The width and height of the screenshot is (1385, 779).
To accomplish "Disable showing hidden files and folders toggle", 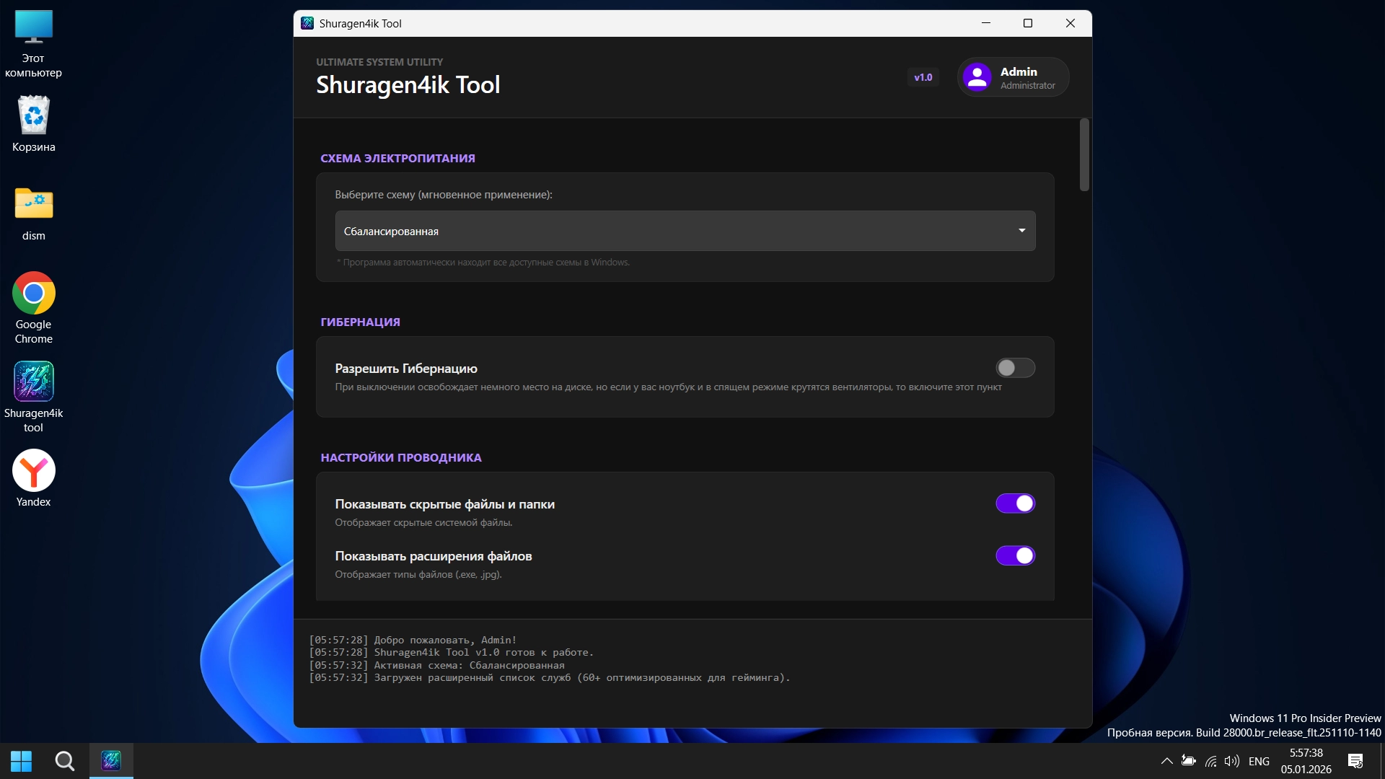I will 1015,503.
